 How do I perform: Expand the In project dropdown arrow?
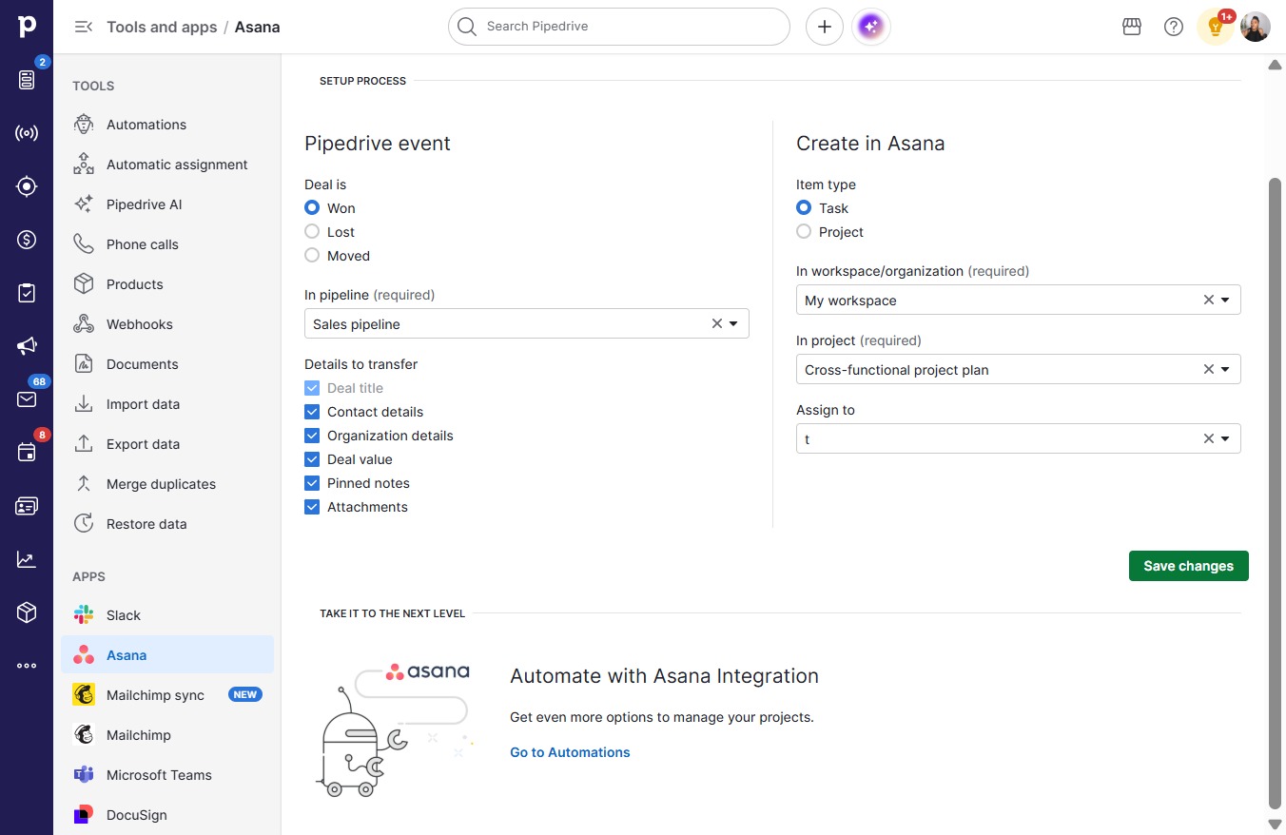(1225, 369)
